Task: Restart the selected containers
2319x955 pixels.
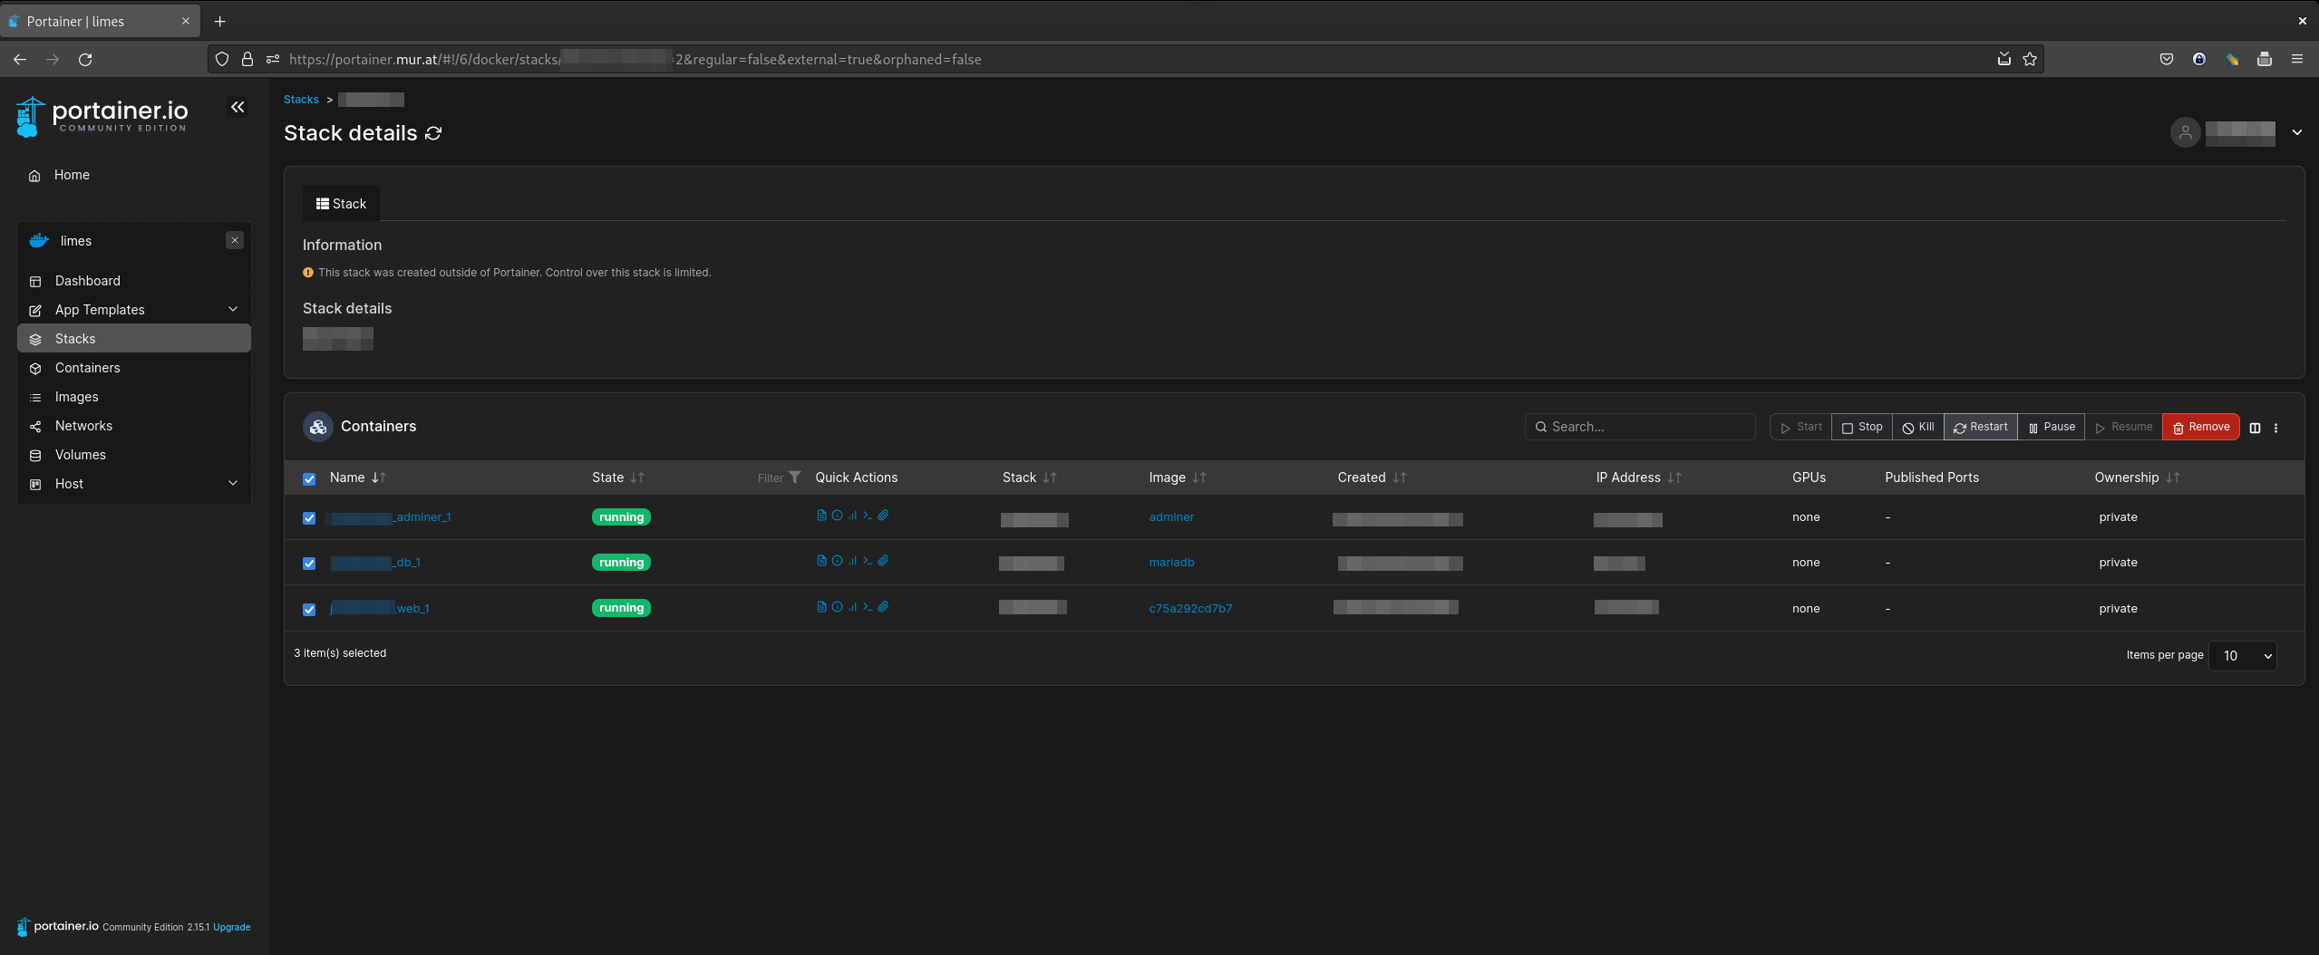Action: (1980, 427)
